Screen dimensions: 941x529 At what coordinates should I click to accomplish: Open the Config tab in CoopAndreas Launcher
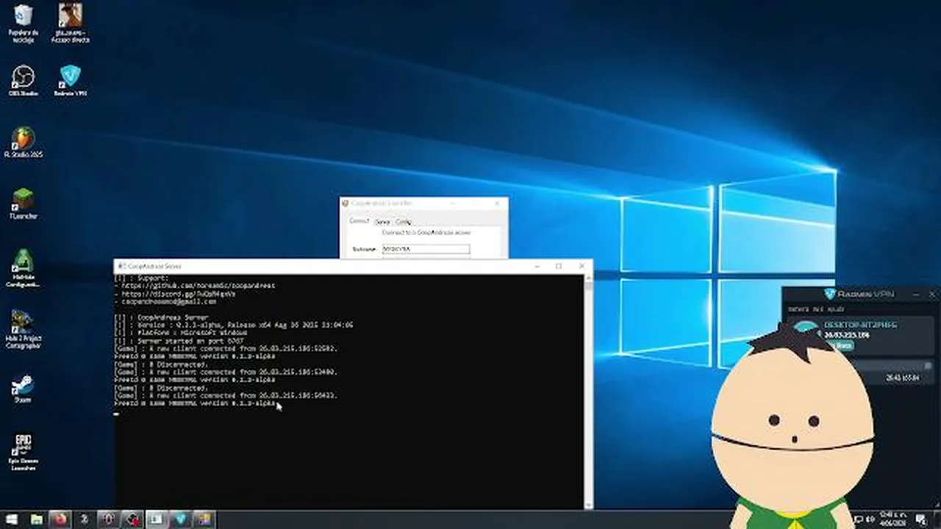pos(403,221)
